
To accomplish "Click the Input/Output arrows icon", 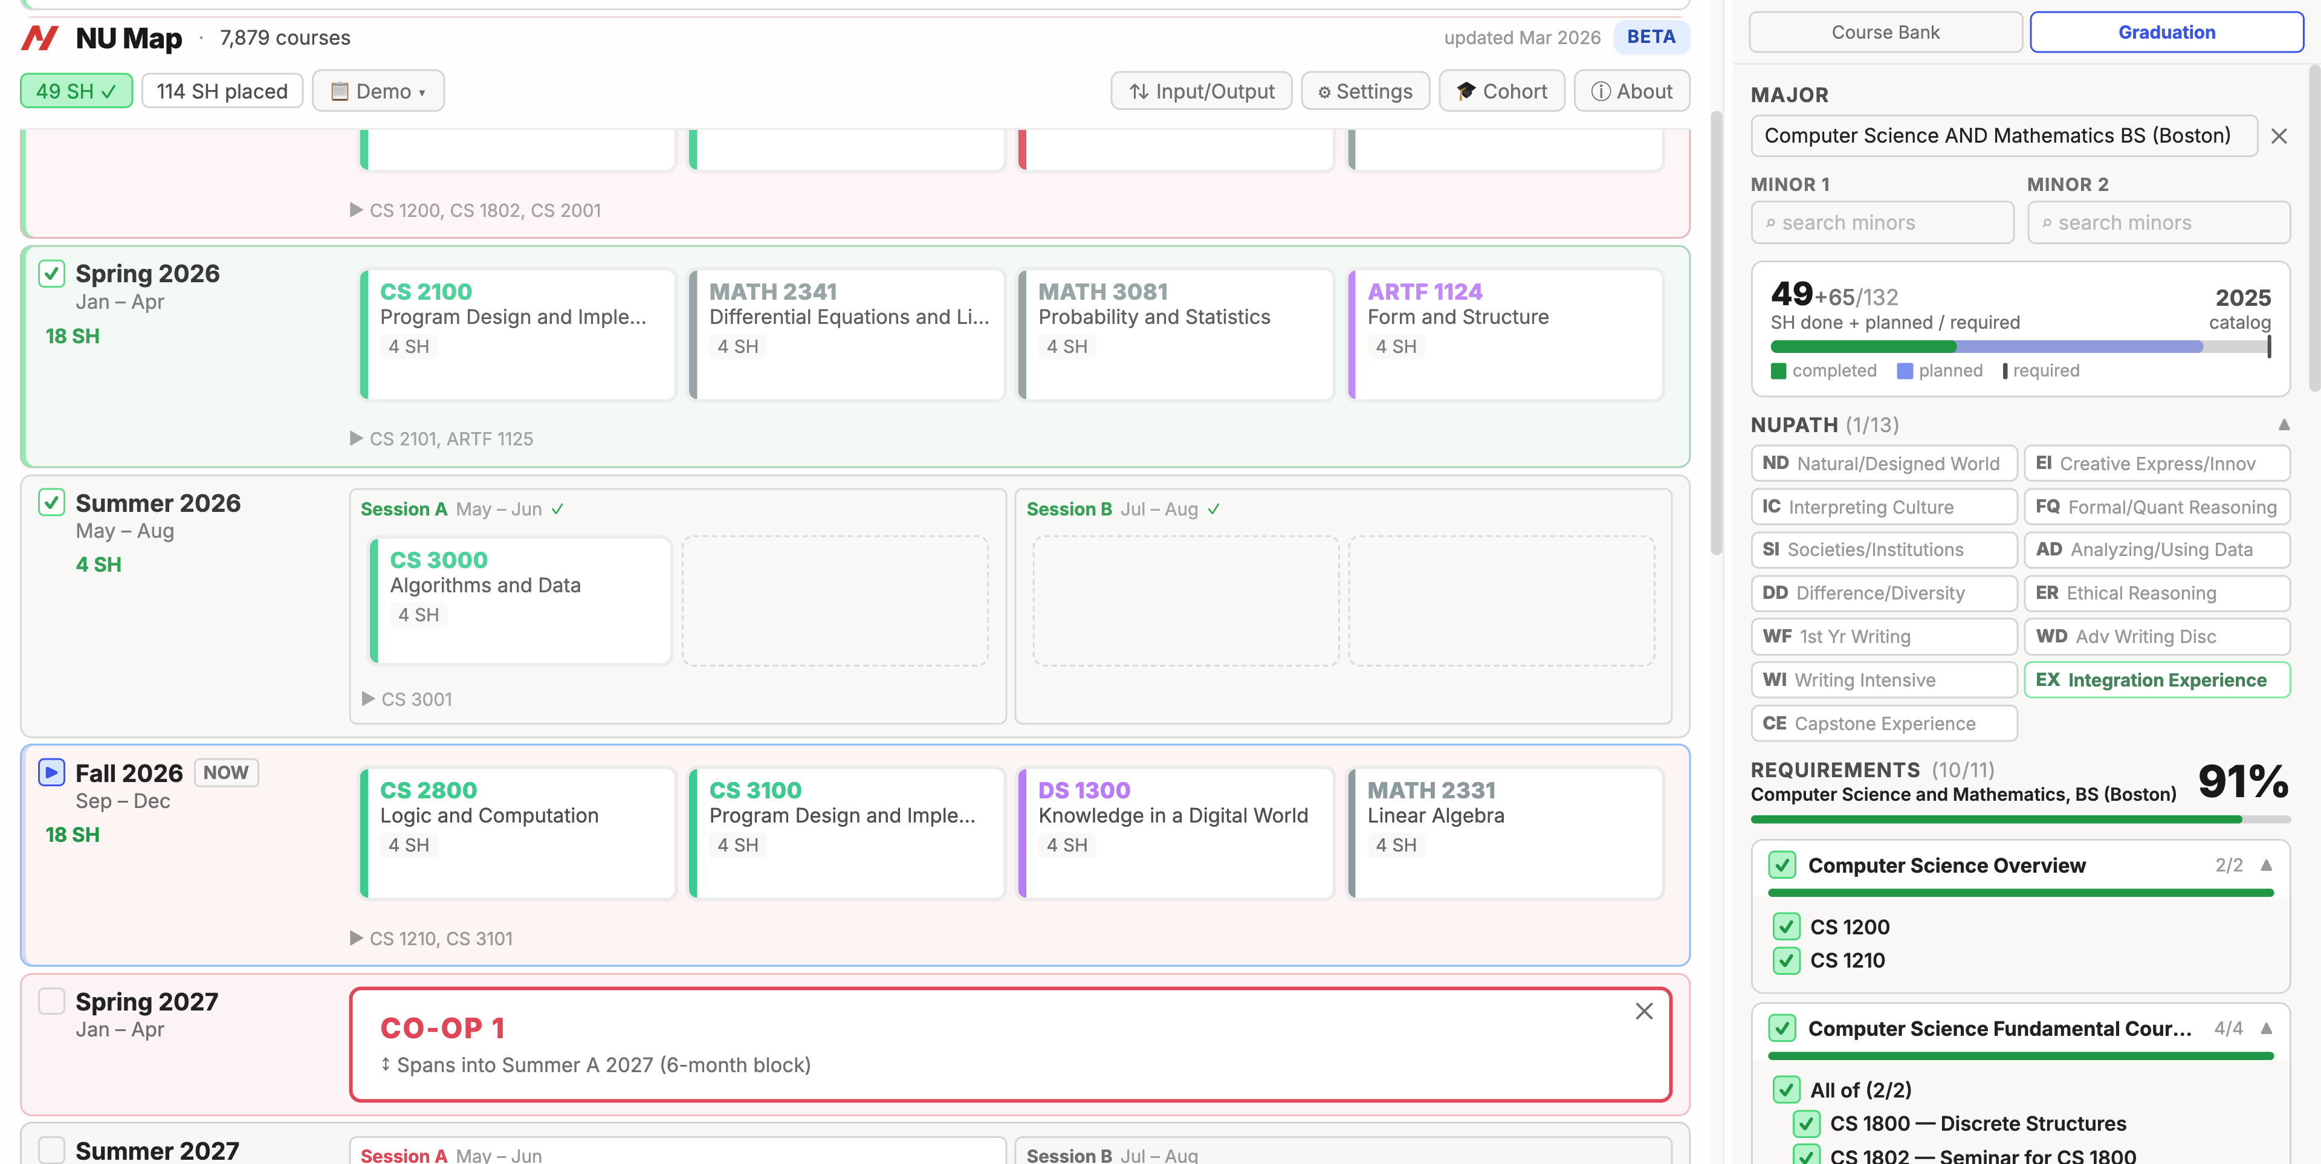I will 1139,92.
